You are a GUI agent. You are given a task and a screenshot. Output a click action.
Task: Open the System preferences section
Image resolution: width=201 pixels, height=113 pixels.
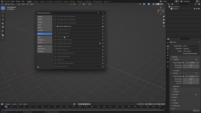[x=45, y=46]
